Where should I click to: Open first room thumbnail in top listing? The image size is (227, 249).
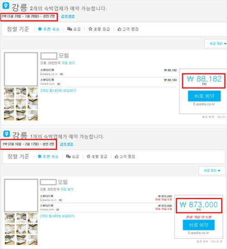(9, 92)
